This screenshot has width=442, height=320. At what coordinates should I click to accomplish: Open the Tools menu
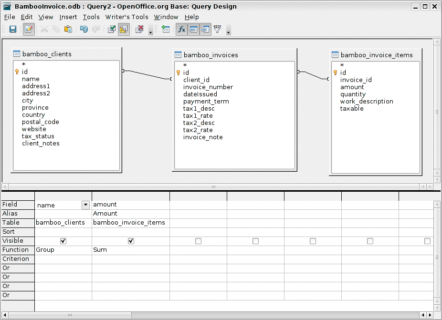click(91, 17)
